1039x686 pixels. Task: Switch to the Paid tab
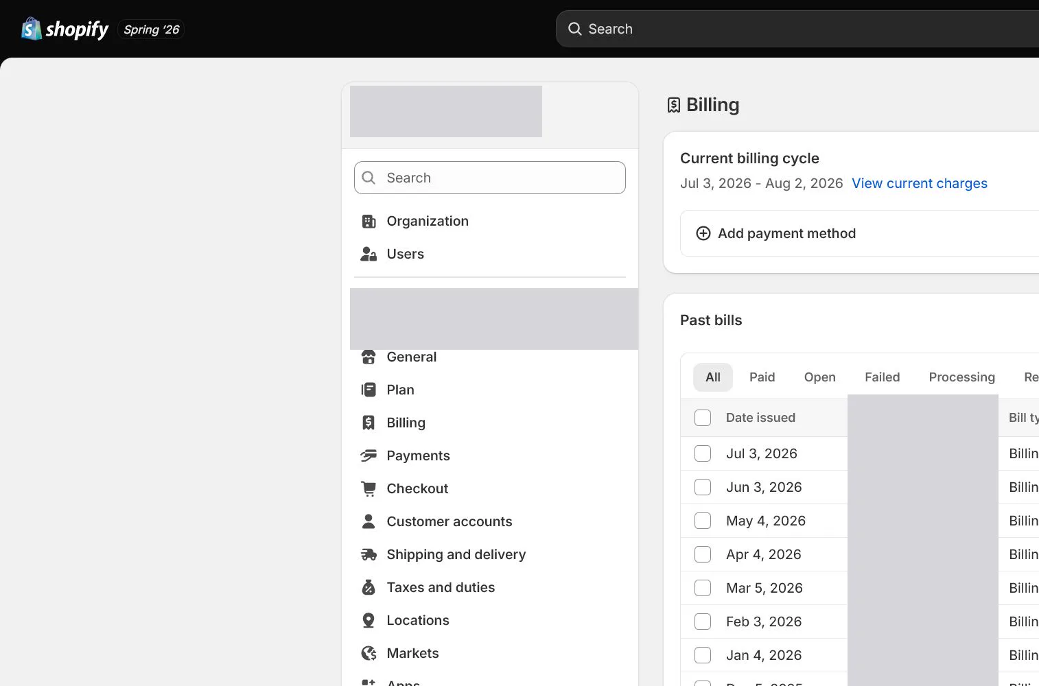point(762,377)
